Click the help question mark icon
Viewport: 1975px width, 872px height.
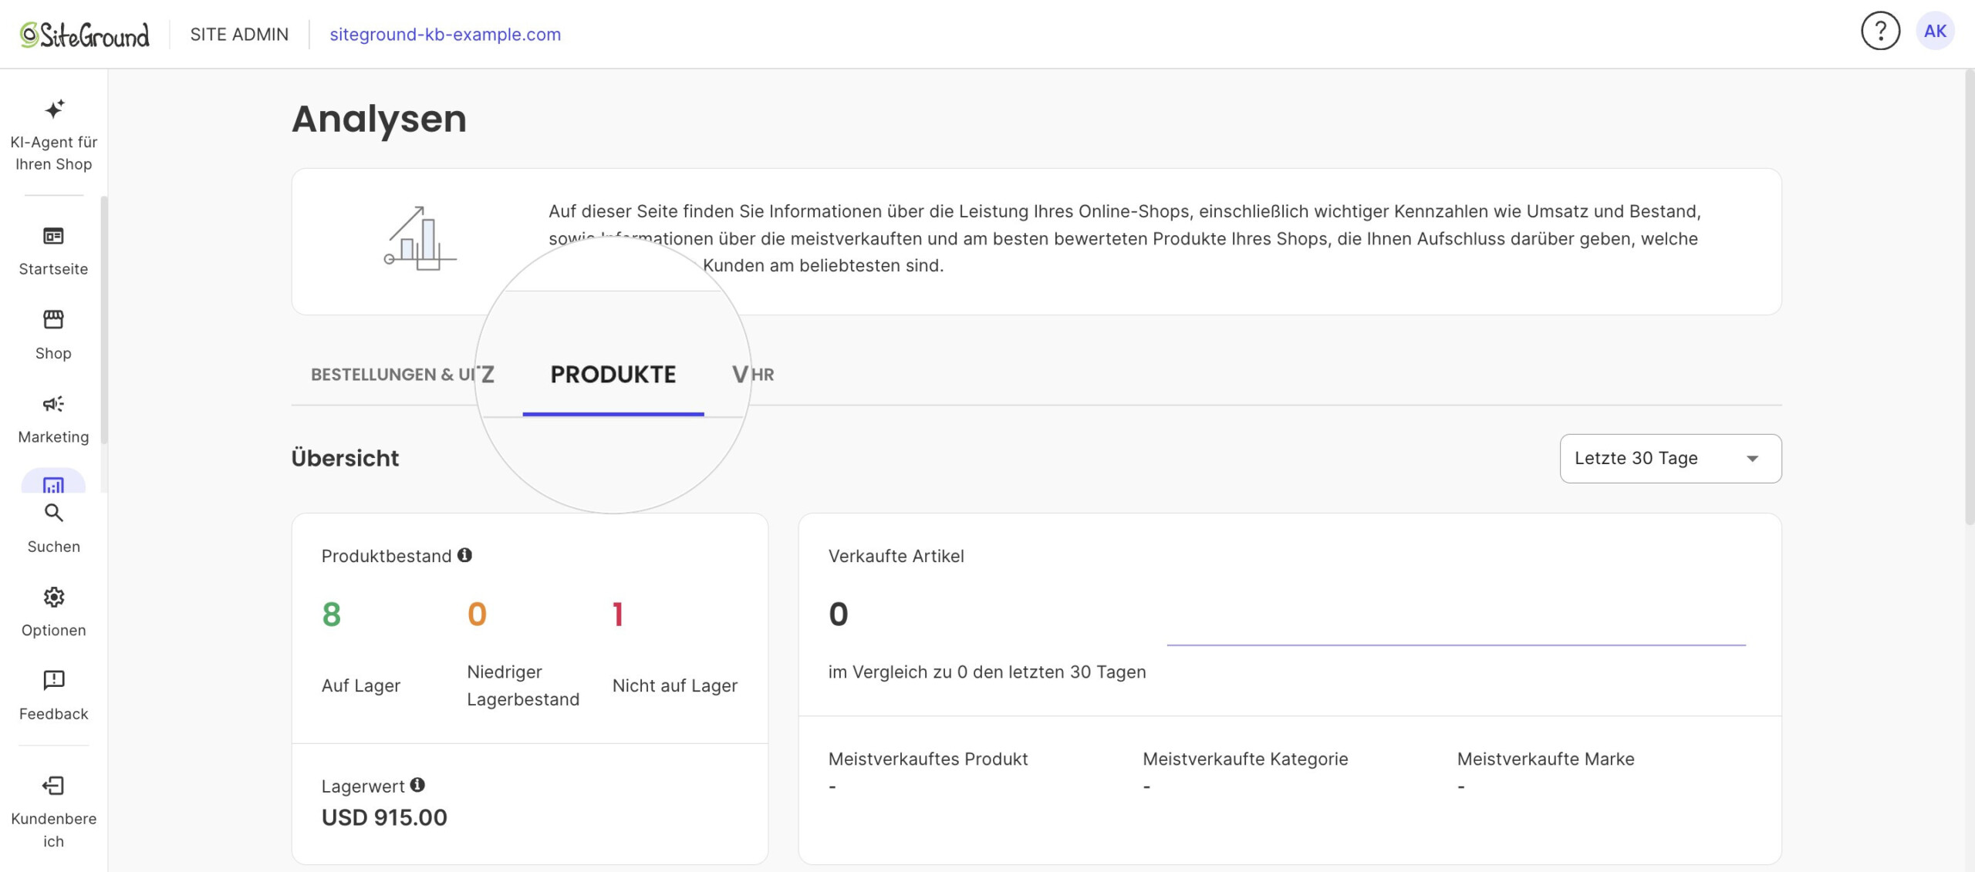pos(1880,32)
